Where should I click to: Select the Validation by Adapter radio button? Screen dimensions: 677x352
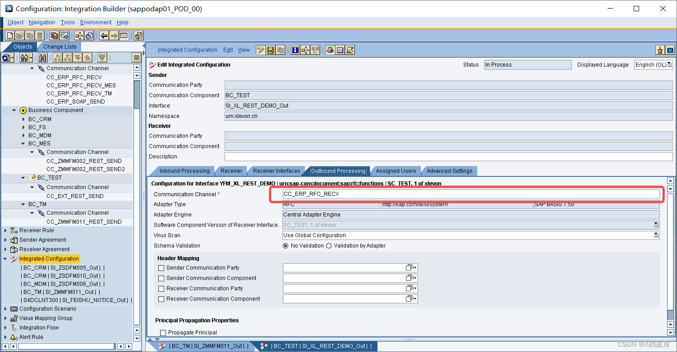tap(329, 246)
